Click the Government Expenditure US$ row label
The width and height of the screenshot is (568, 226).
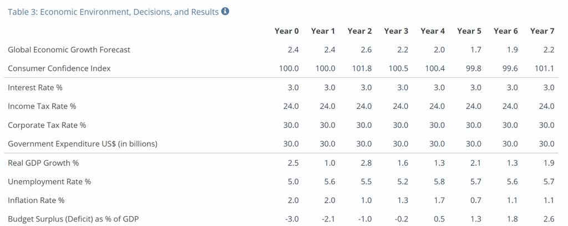point(83,144)
